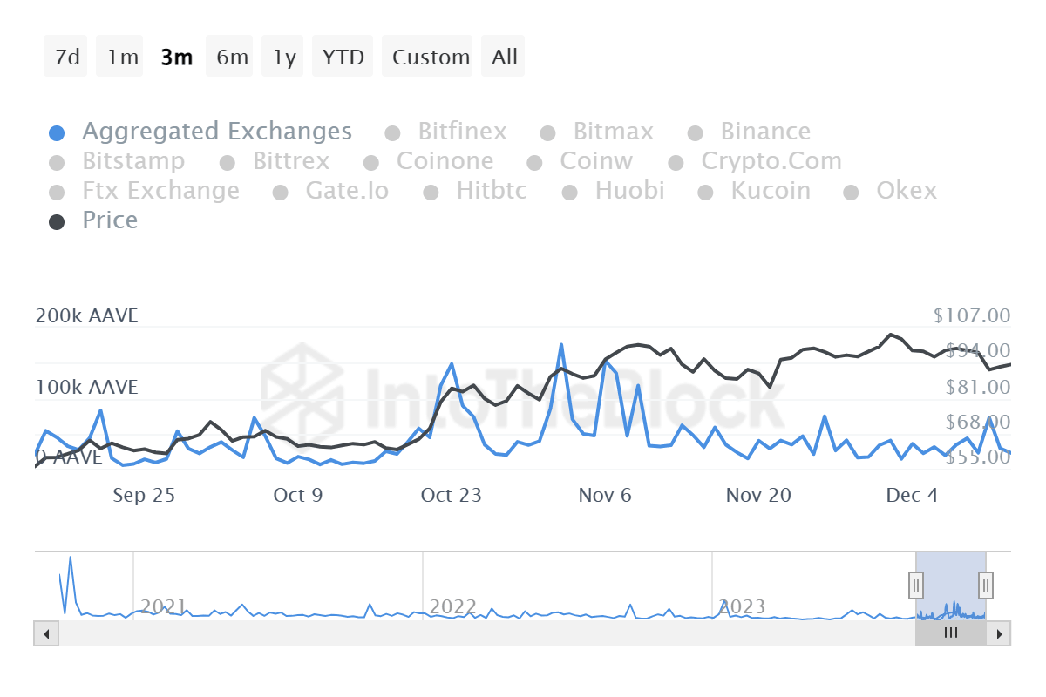Show the Kucoin exchange series

pos(770,191)
